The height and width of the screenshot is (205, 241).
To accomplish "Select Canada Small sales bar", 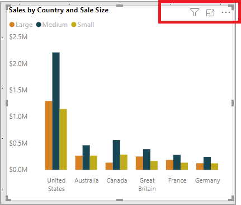I will [124, 162].
